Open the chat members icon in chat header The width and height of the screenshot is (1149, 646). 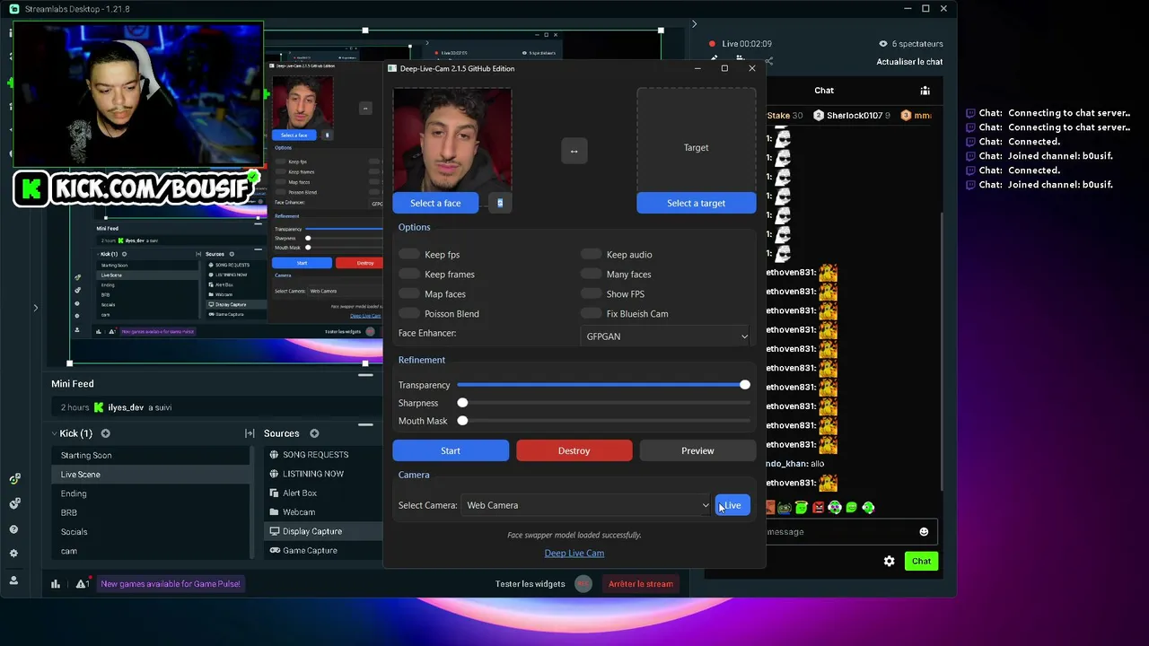pos(925,91)
